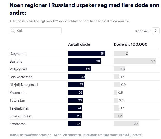Screen dimensions: 161x139
Task: Click Kostroma's gray bar showing 3,5
Action: 126,124
